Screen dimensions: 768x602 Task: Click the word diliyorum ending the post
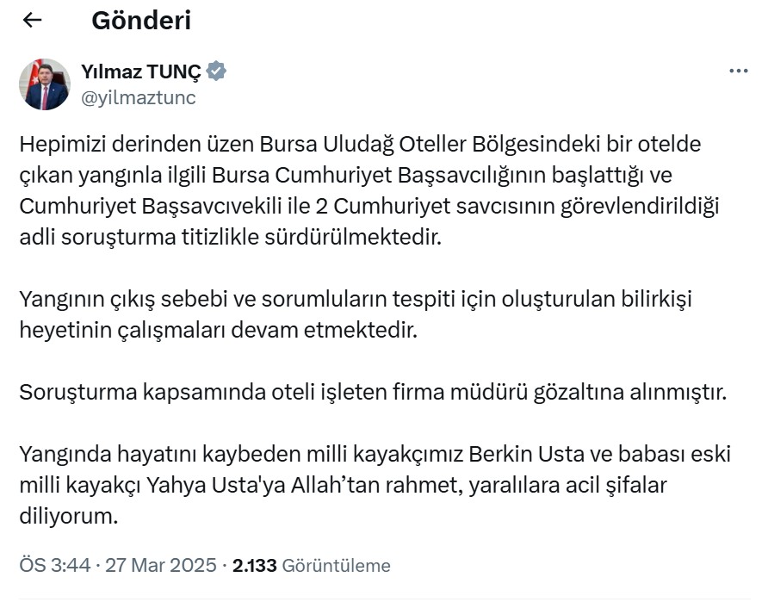click(67, 517)
